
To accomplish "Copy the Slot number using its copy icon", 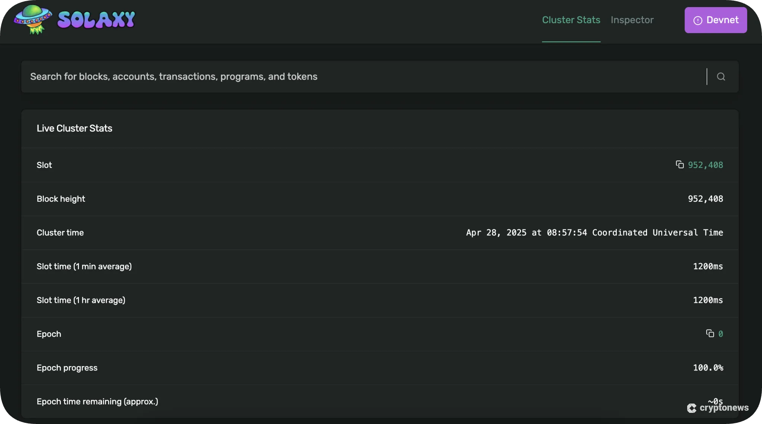I will pos(679,165).
